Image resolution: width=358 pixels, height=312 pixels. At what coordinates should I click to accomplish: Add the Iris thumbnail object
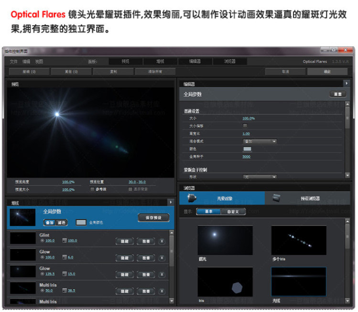(x=225, y=282)
